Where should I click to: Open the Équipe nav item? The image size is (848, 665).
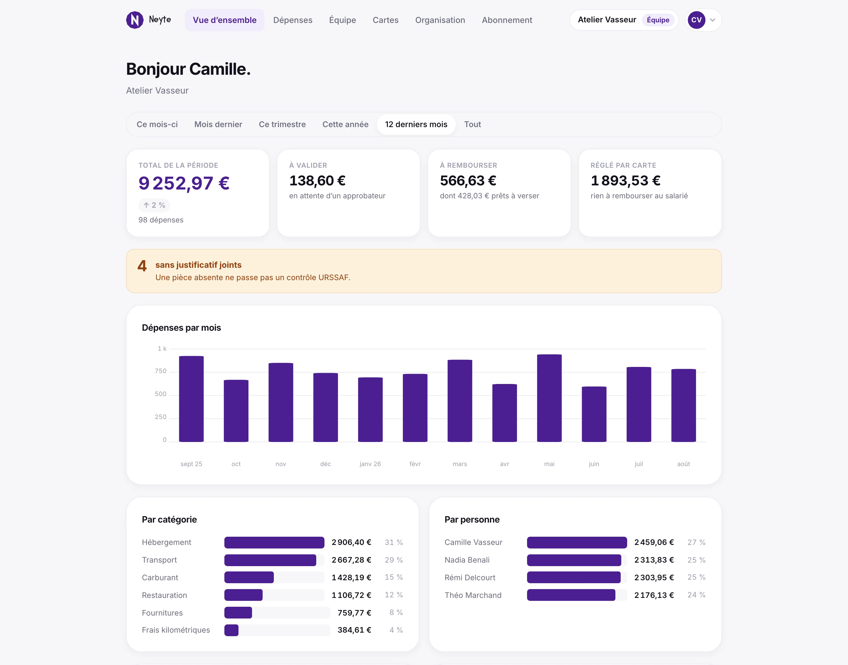pos(342,20)
